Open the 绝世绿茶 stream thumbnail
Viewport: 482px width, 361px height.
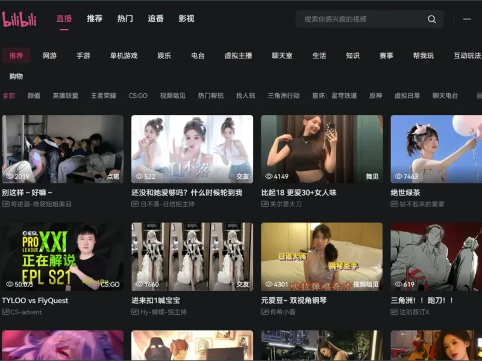point(436,149)
